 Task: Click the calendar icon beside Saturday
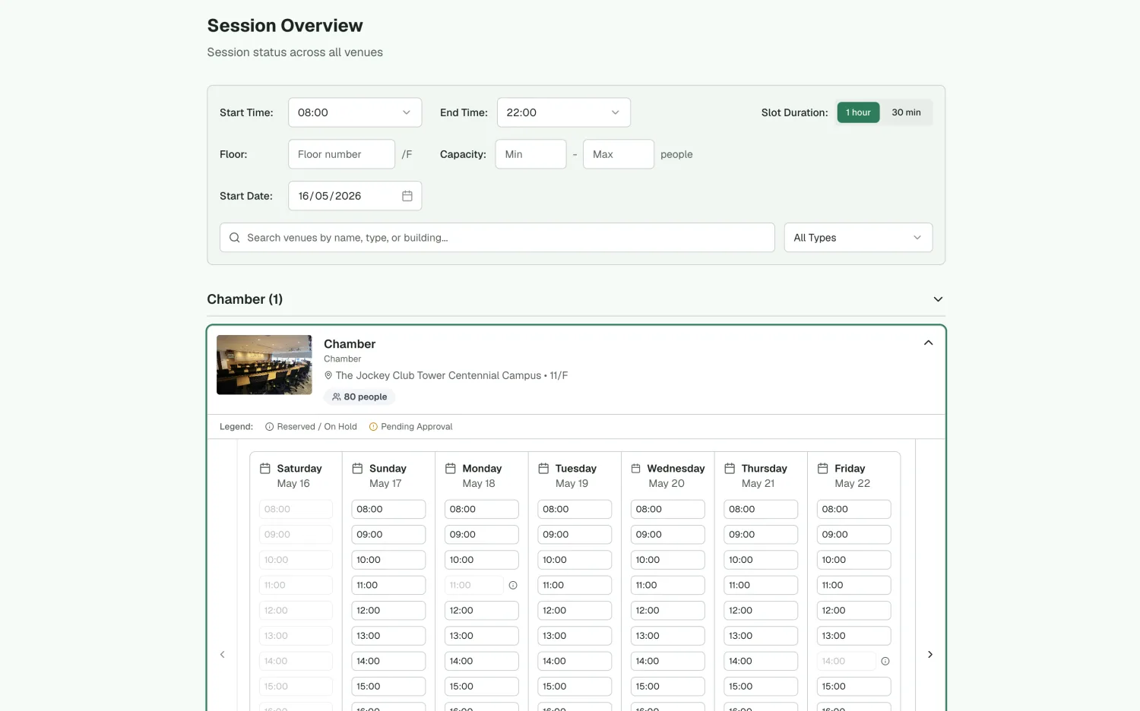(265, 469)
